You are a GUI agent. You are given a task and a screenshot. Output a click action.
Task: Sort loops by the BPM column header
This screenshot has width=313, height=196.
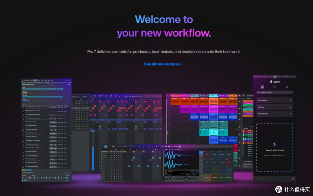(59, 106)
